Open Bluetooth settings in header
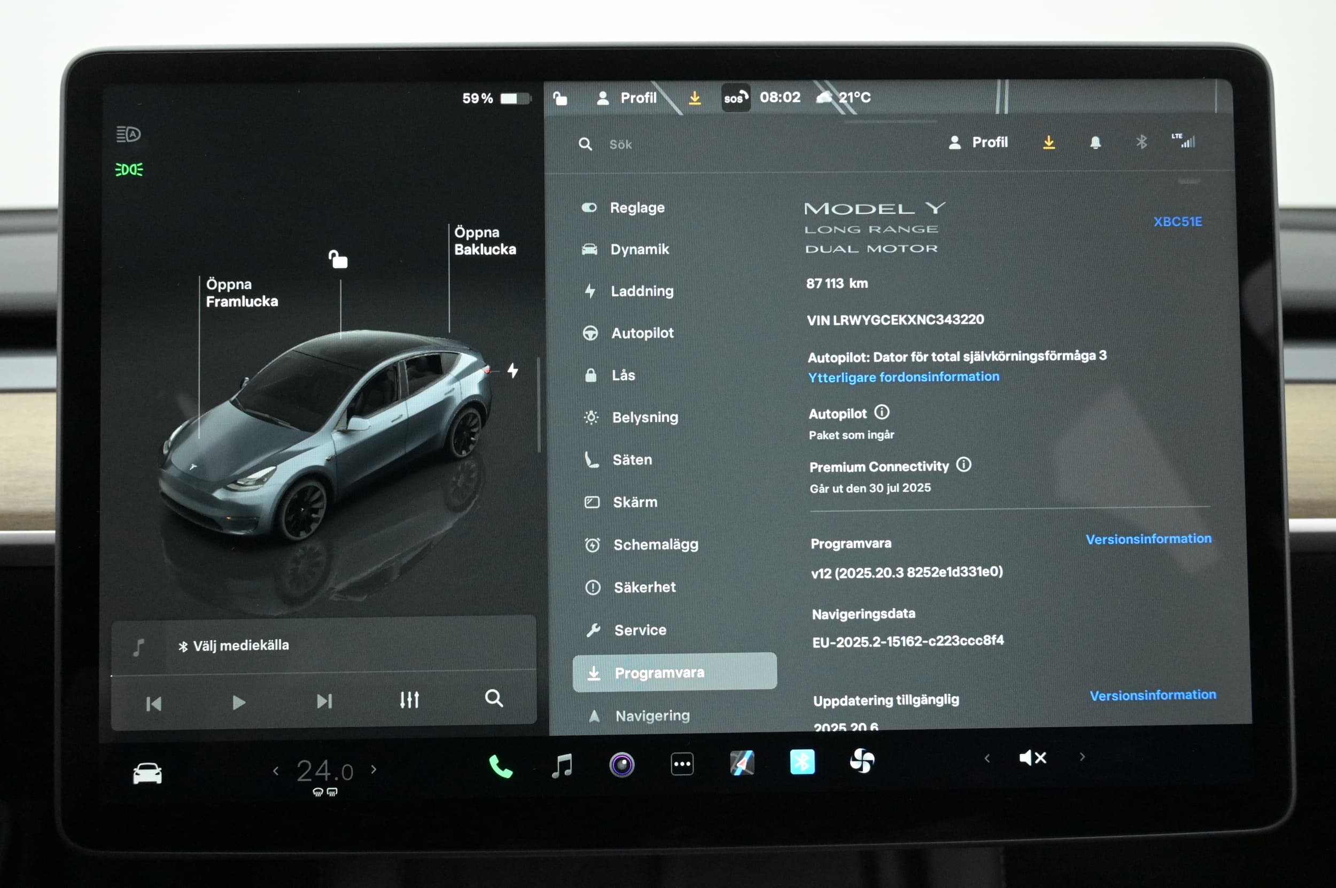This screenshot has height=888, width=1336. (1141, 142)
